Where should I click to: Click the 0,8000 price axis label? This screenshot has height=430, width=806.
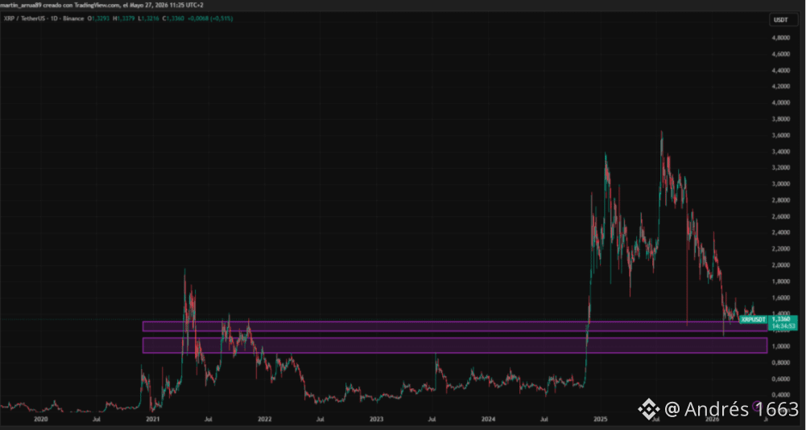[781, 362]
